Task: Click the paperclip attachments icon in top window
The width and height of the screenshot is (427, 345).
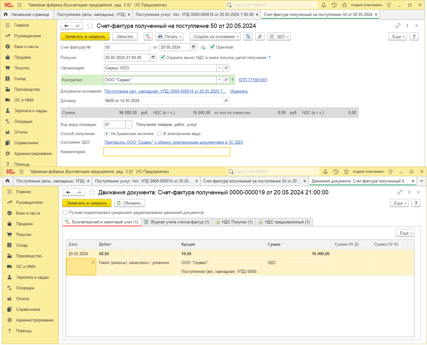Action: point(260,36)
